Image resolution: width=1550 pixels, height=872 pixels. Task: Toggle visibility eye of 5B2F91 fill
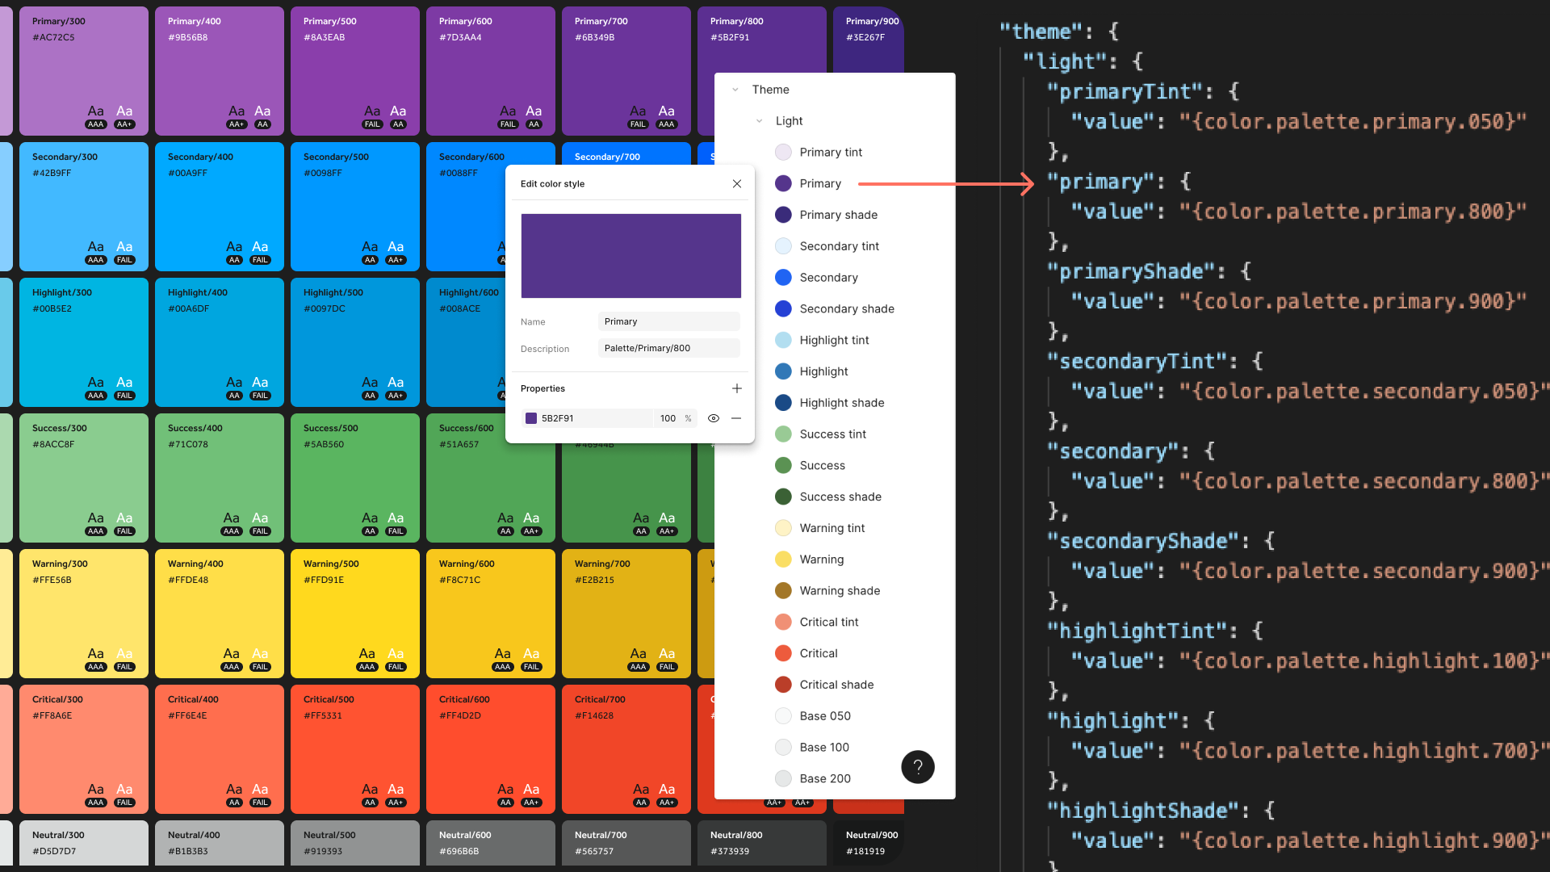point(714,418)
